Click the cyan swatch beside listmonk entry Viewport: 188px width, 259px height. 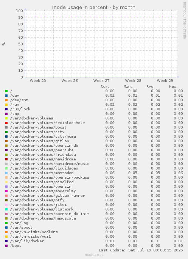[6, 209]
